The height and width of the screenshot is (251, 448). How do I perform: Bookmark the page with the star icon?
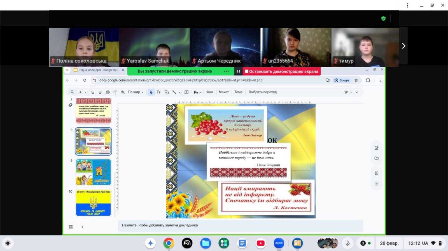click(356, 80)
